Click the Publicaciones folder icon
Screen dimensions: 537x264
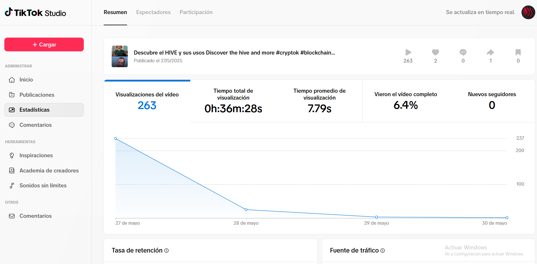click(12, 95)
